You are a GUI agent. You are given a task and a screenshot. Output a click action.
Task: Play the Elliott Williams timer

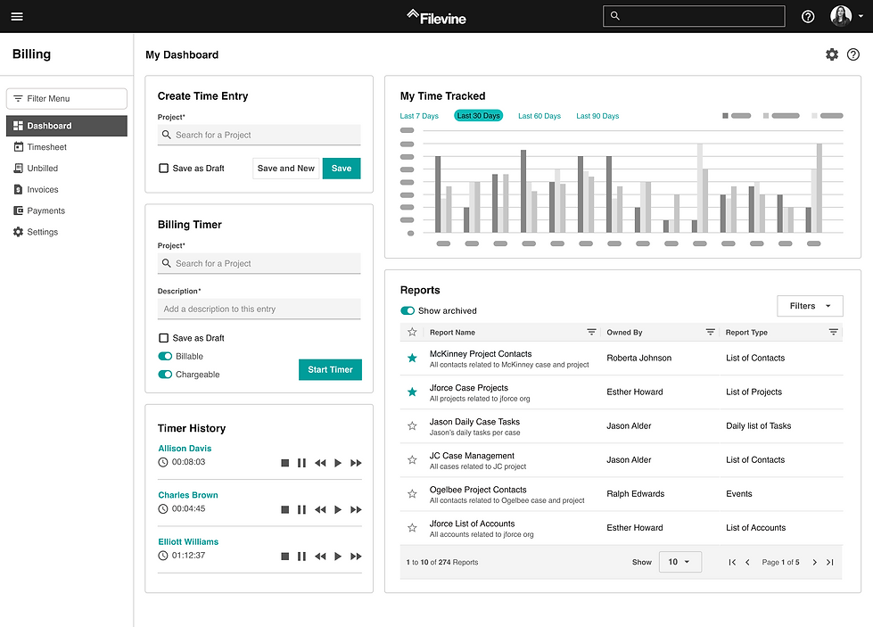338,557
